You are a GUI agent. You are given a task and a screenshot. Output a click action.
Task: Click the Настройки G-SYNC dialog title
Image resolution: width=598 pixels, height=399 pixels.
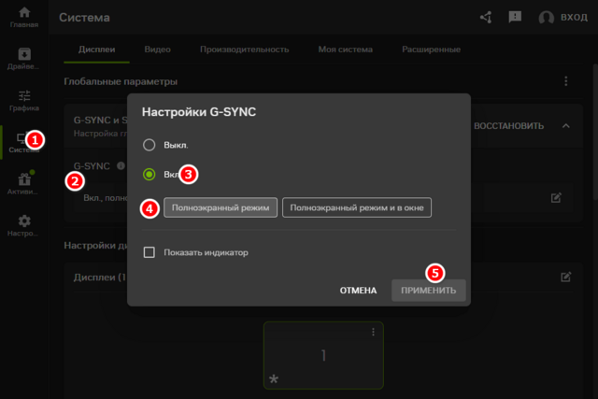tap(199, 112)
